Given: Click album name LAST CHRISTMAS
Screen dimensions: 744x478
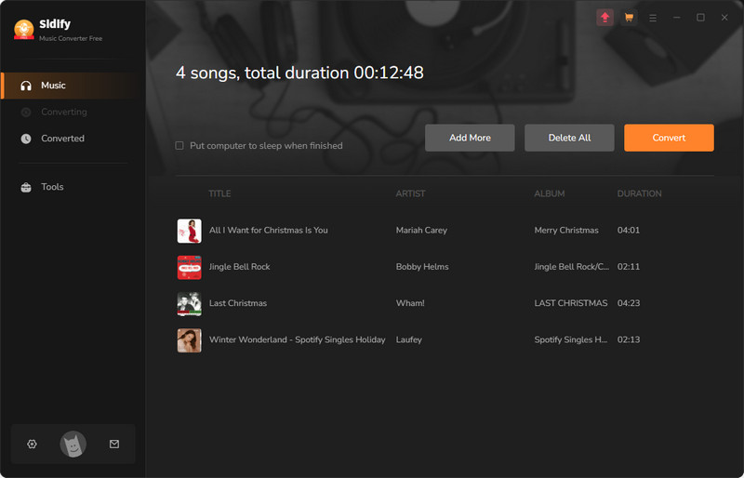Looking at the screenshot, I should tap(571, 303).
